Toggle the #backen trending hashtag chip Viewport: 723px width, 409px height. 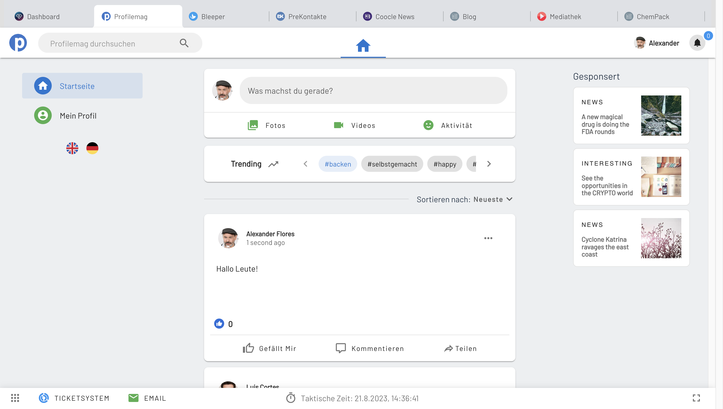[x=338, y=164]
